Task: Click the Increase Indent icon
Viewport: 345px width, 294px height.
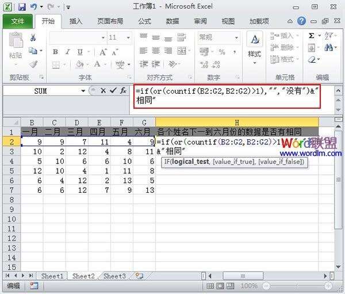Action: point(156,64)
